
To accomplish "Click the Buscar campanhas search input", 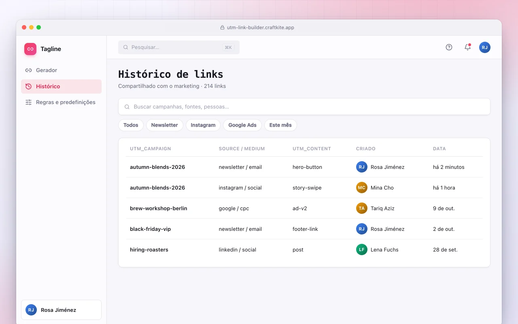I will tap(304, 107).
